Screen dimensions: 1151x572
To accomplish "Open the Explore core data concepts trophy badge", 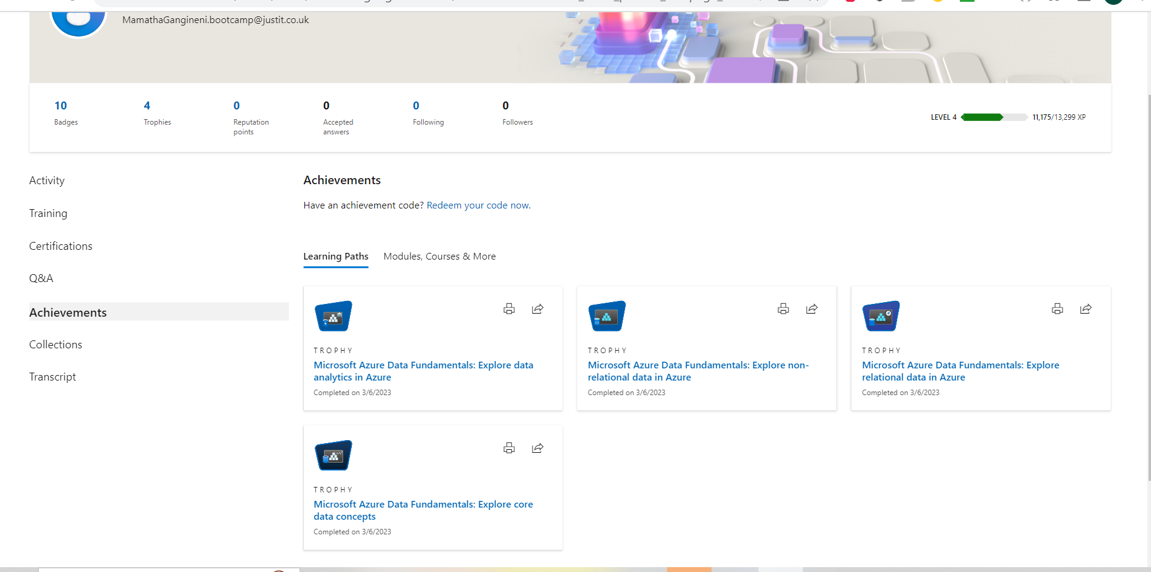I will pyautogui.click(x=332, y=455).
